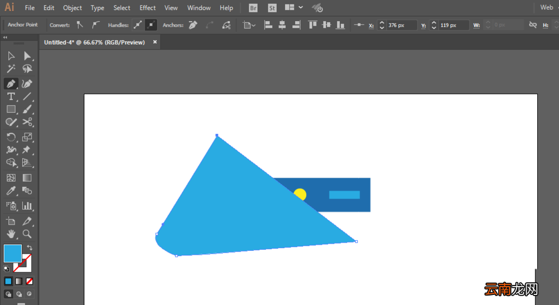Swap fill and stroke colors
The height and width of the screenshot is (305, 559).
click(30, 248)
